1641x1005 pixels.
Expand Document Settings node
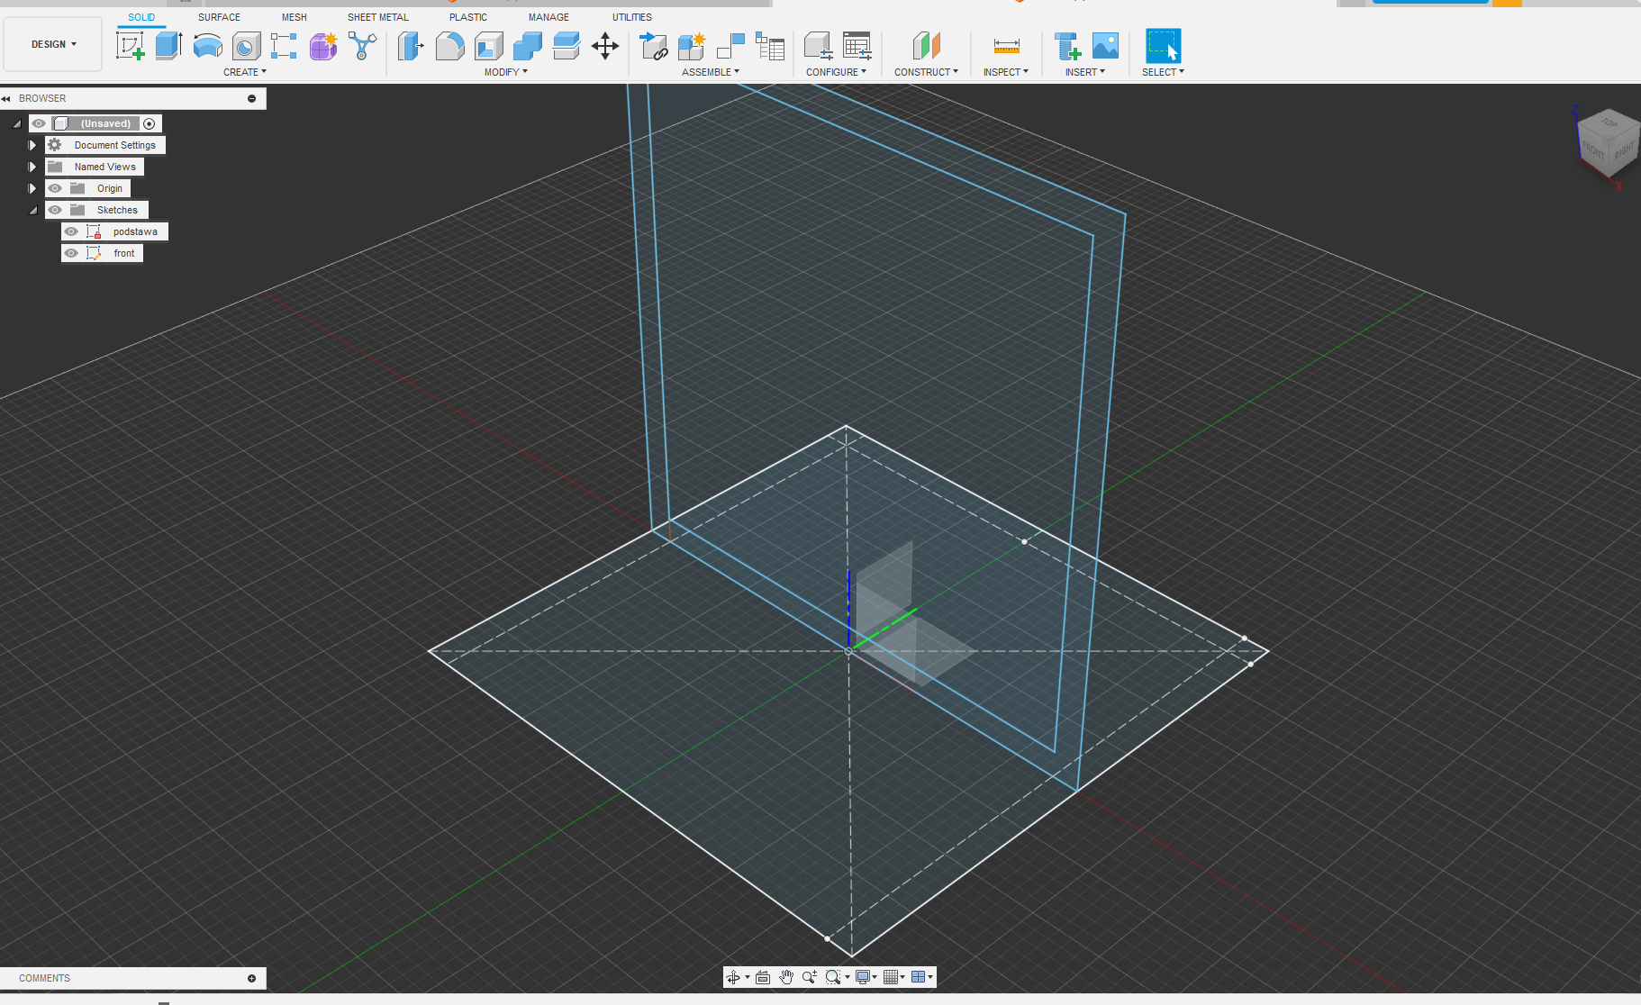coord(32,145)
